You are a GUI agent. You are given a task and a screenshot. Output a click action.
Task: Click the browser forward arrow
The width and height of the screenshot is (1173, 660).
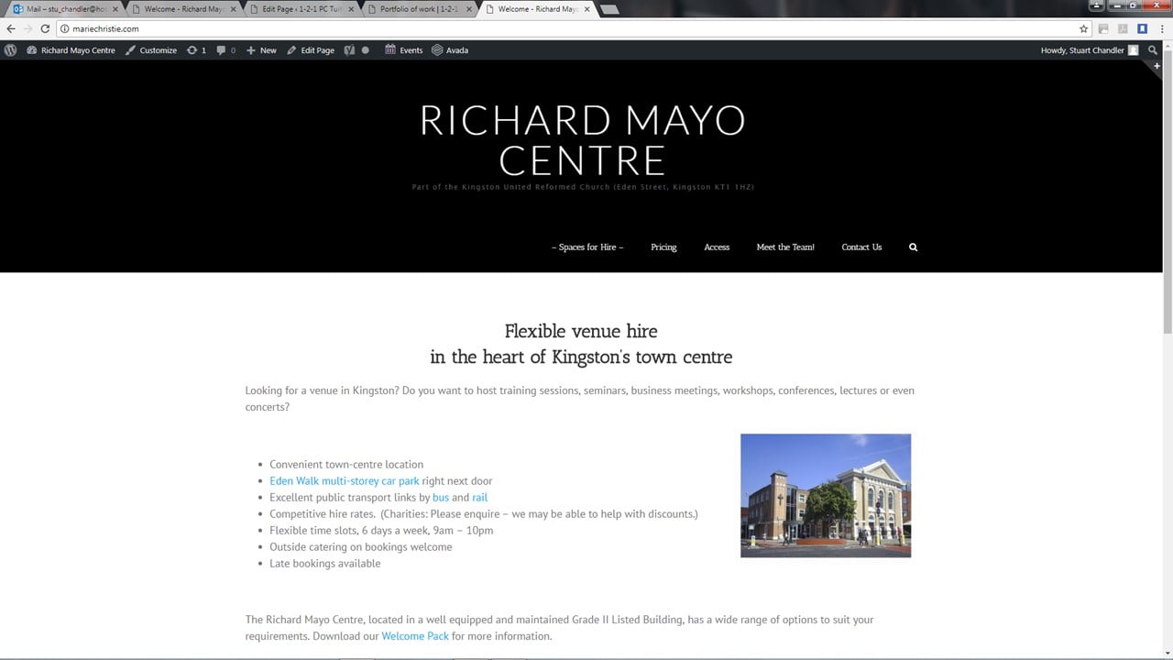pos(27,28)
